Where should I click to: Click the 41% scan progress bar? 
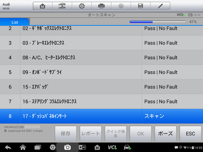(157, 22)
